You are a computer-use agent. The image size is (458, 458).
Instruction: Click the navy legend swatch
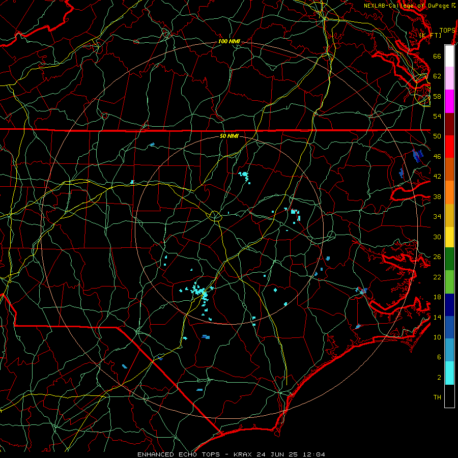[449, 305]
